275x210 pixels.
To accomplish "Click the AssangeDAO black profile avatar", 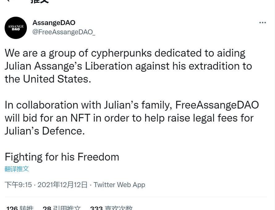I will 16,28.
